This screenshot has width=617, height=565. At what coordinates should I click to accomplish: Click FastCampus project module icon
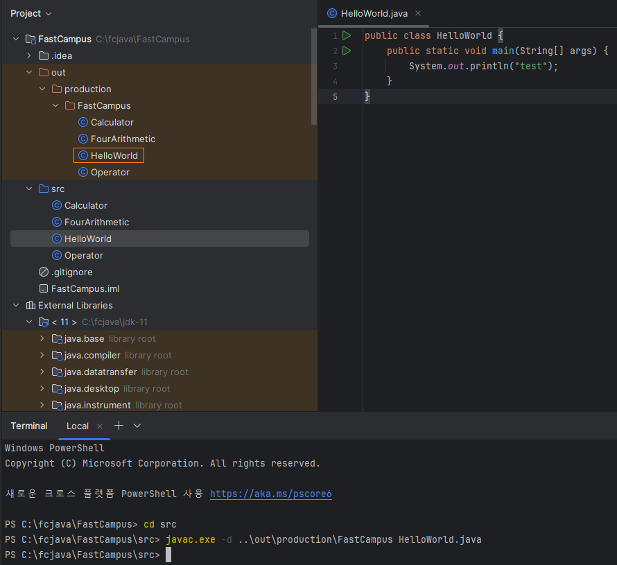pyautogui.click(x=31, y=39)
